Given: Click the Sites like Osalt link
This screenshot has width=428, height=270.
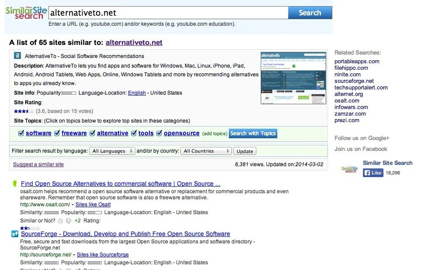Looking at the screenshot, I should coord(93,205).
